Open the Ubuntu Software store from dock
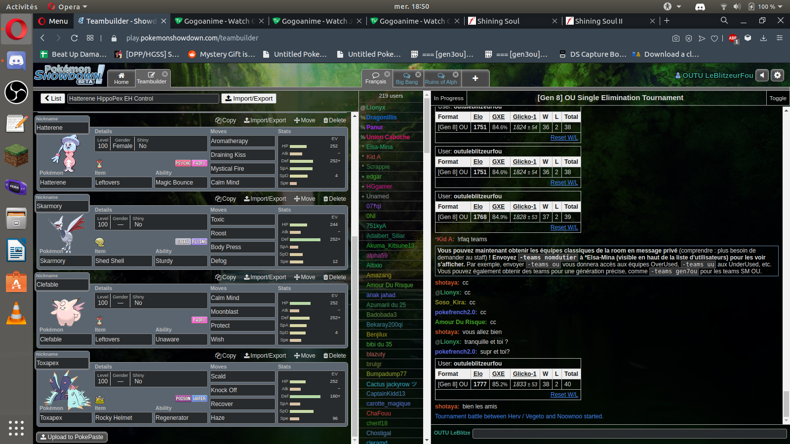This screenshot has width=790, height=444. click(16, 282)
